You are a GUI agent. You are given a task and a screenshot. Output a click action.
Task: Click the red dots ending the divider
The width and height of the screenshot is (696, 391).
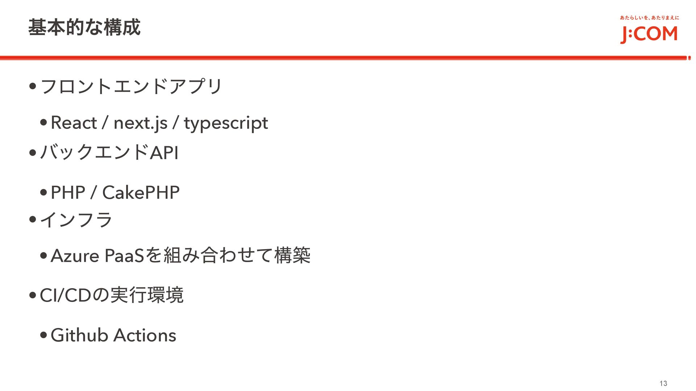coord(689,58)
